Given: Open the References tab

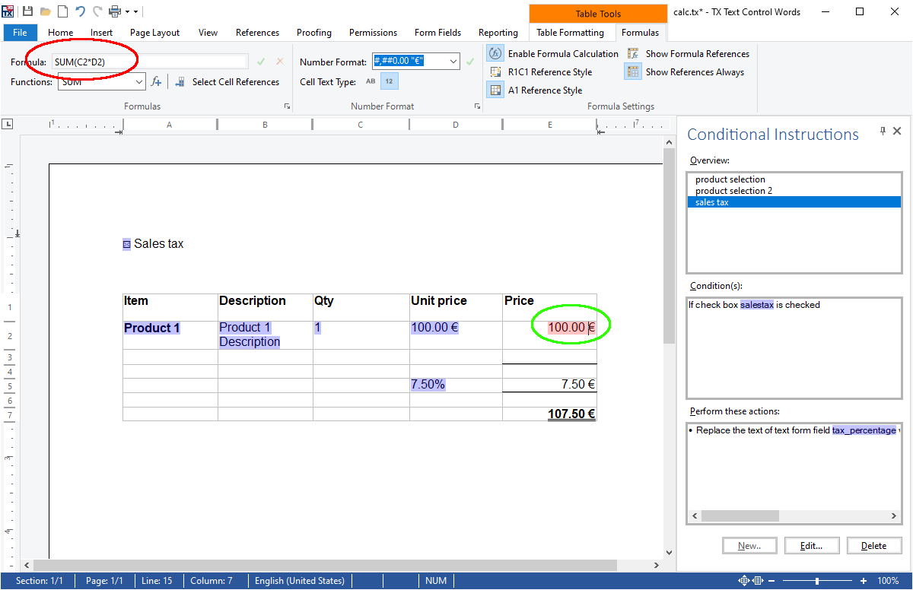Looking at the screenshot, I should point(257,33).
